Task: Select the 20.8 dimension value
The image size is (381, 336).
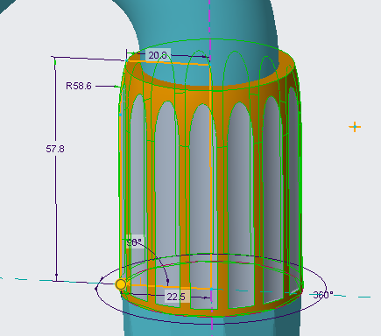Action: click(158, 55)
